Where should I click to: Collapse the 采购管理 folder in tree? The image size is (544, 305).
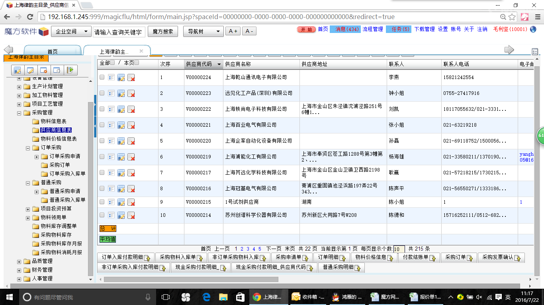point(19,113)
